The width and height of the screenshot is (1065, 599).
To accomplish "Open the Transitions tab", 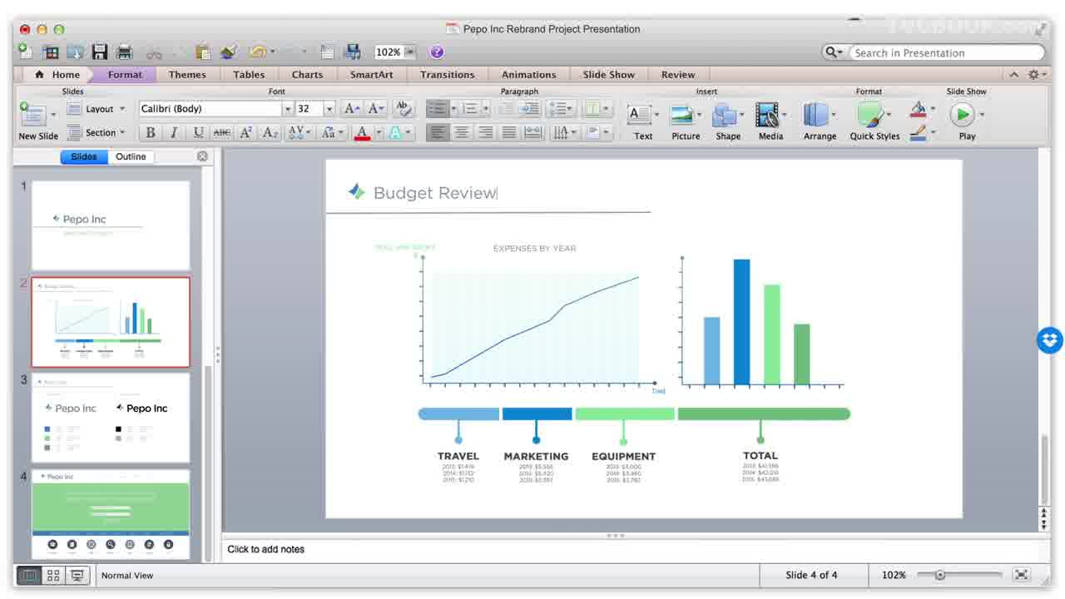I will tap(447, 75).
